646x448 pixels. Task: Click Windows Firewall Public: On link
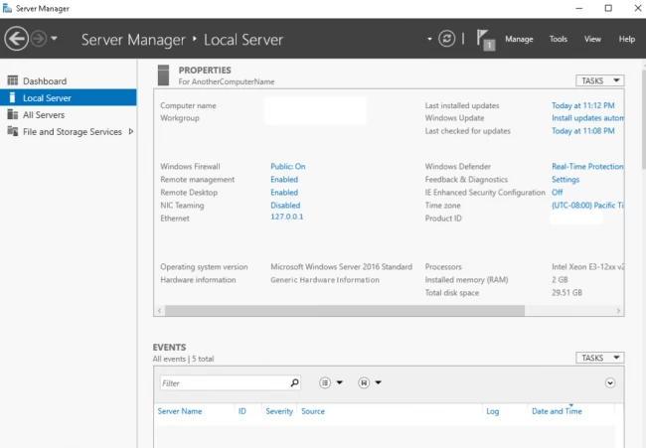(x=287, y=166)
